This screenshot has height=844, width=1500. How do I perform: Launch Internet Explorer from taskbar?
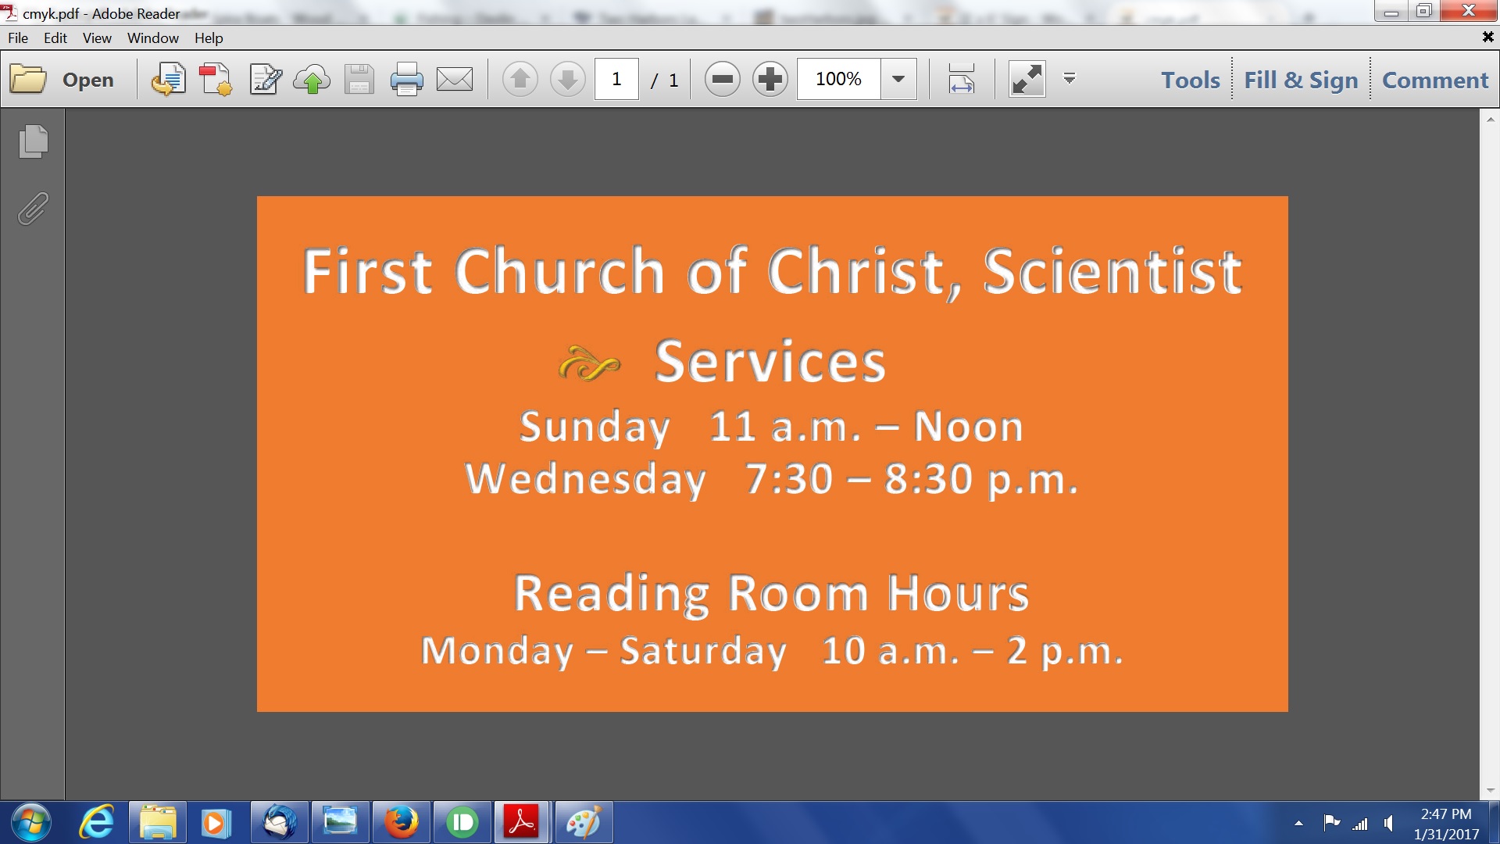[x=97, y=822]
